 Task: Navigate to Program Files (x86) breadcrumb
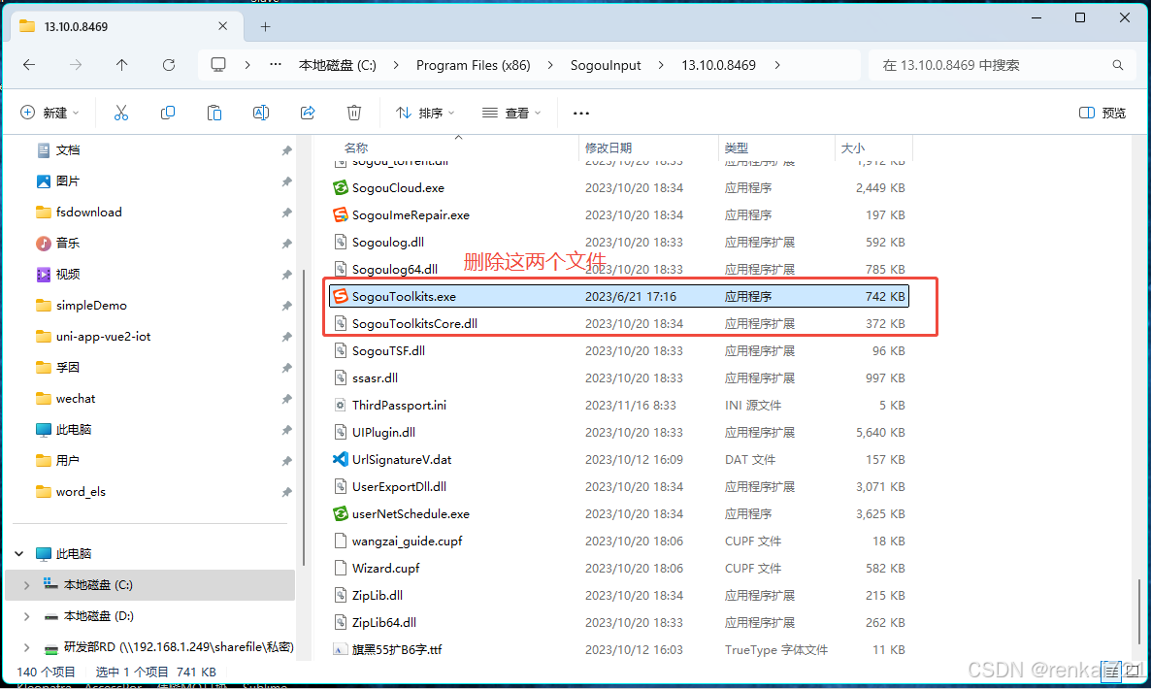474,65
